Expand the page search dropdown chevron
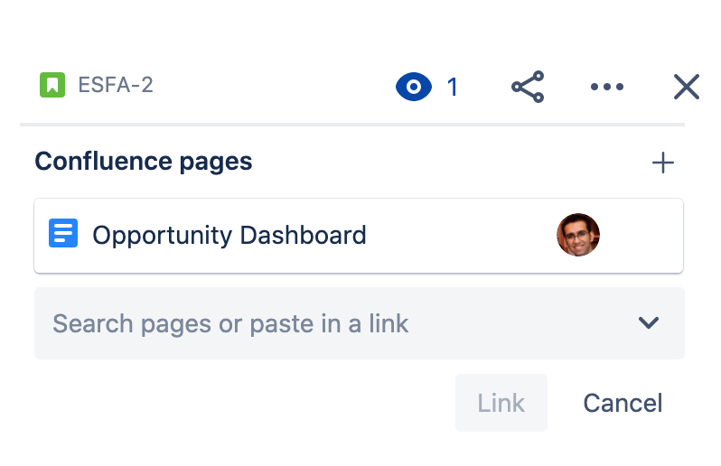Image resolution: width=721 pixels, height=466 pixels. point(649,322)
